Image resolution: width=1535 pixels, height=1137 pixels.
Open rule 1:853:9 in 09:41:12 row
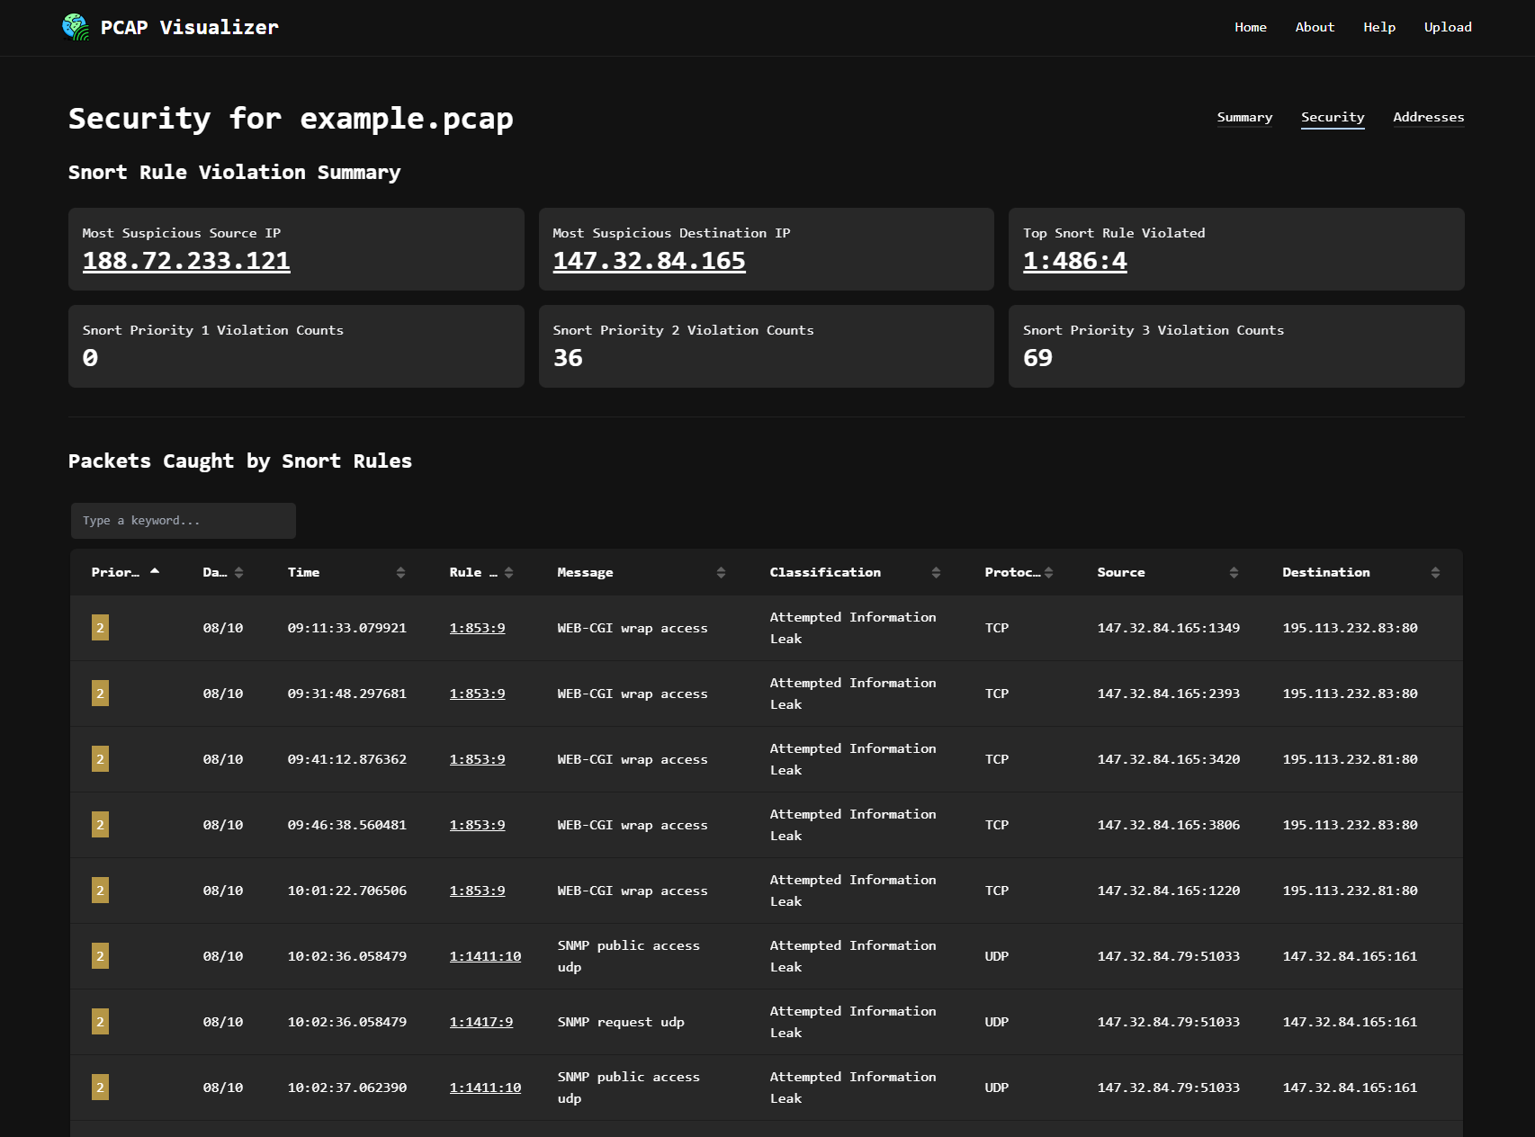point(477,759)
